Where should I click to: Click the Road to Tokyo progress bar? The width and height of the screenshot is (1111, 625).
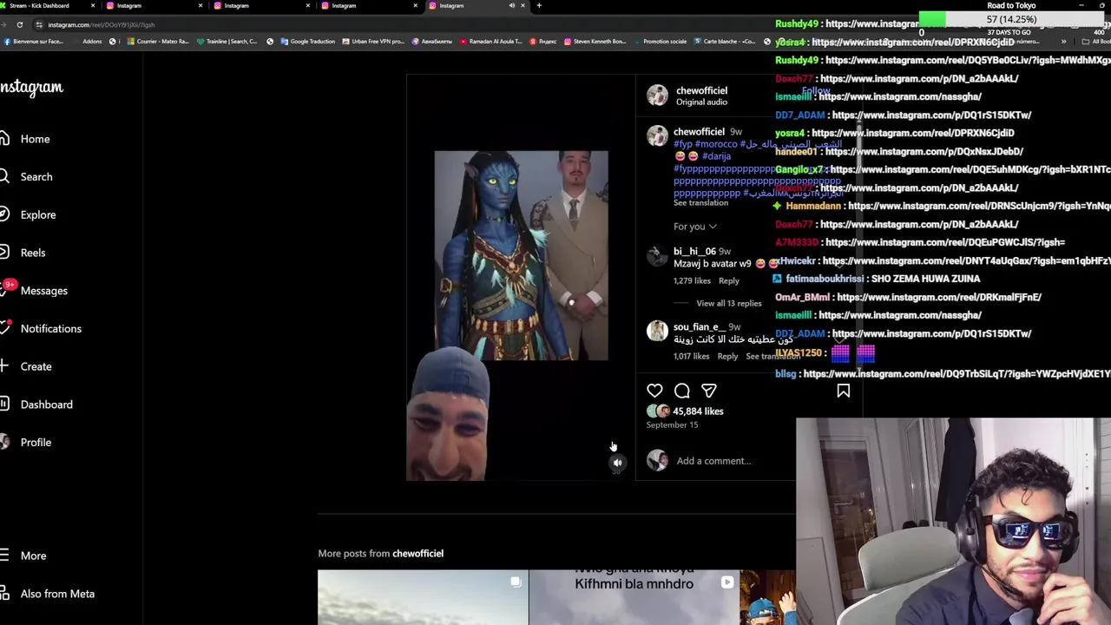pyautogui.click(x=1011, y=19)
